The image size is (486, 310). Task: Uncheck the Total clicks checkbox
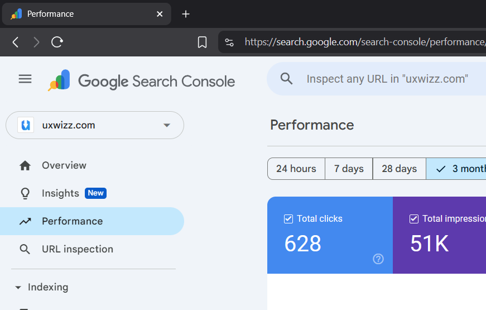(x=288, y=219)
